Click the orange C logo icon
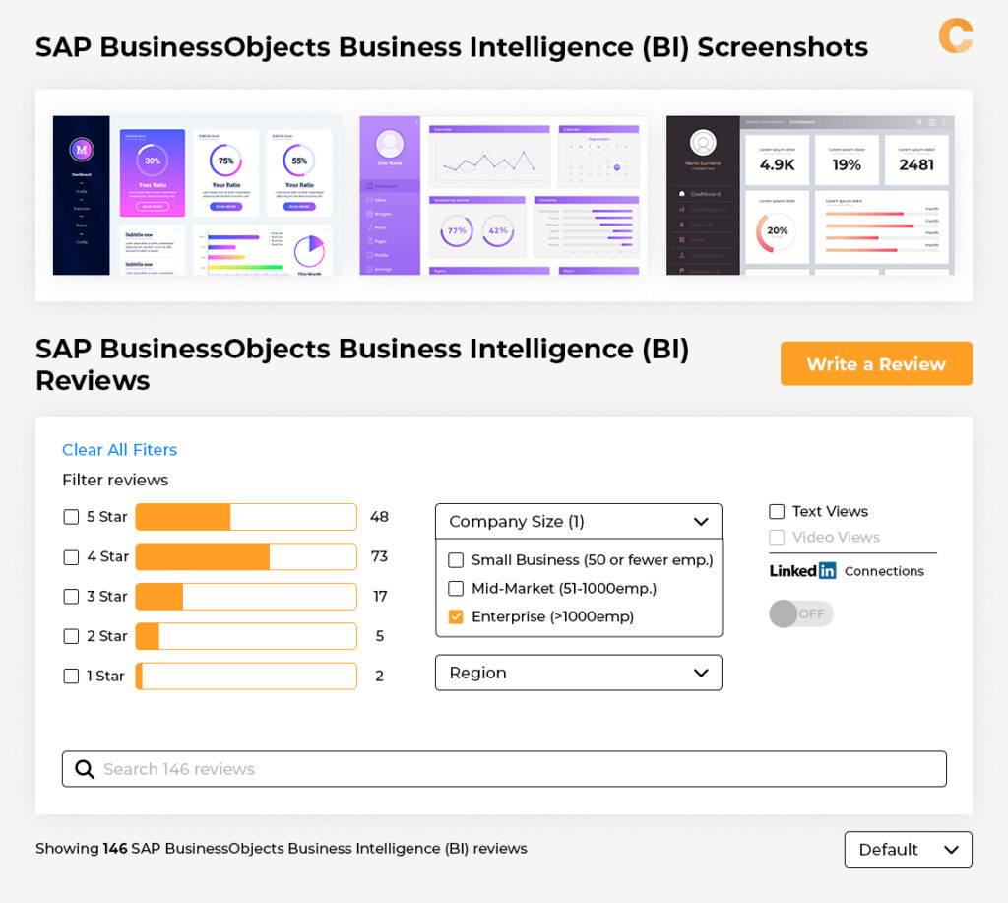This screenshot has height=903, width=1008. click(956, 35)
